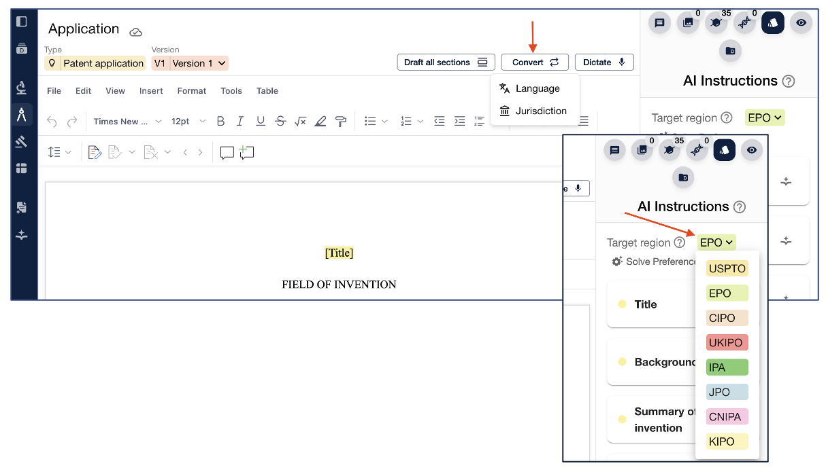Click the Dictate button
Image resolution: width=826 pixels, height=470 pixels.
click(604, 62)
